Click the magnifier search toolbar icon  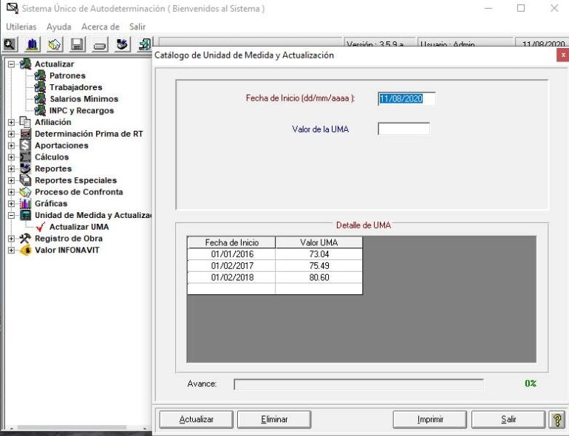point(10,44)
